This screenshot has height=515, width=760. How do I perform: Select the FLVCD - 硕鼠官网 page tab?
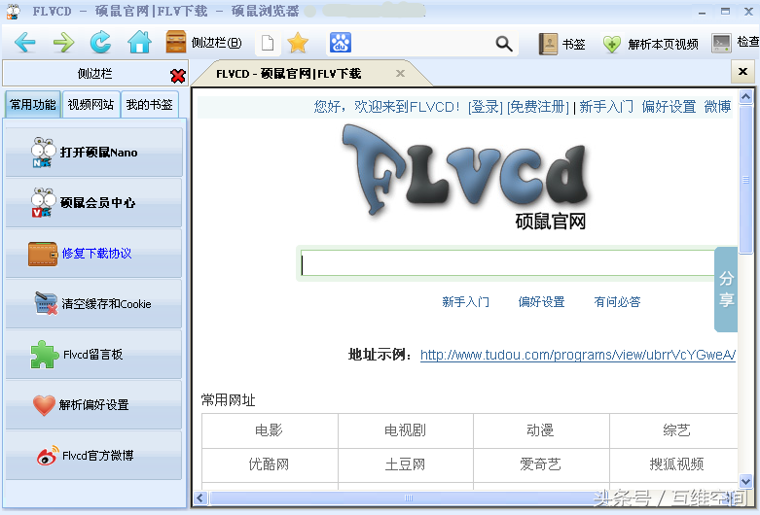click(310, 74)
